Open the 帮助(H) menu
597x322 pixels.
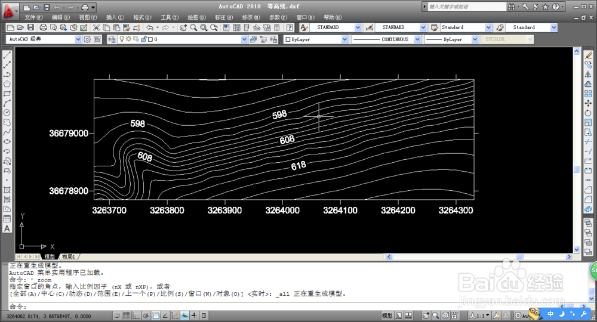pos(333,17)
